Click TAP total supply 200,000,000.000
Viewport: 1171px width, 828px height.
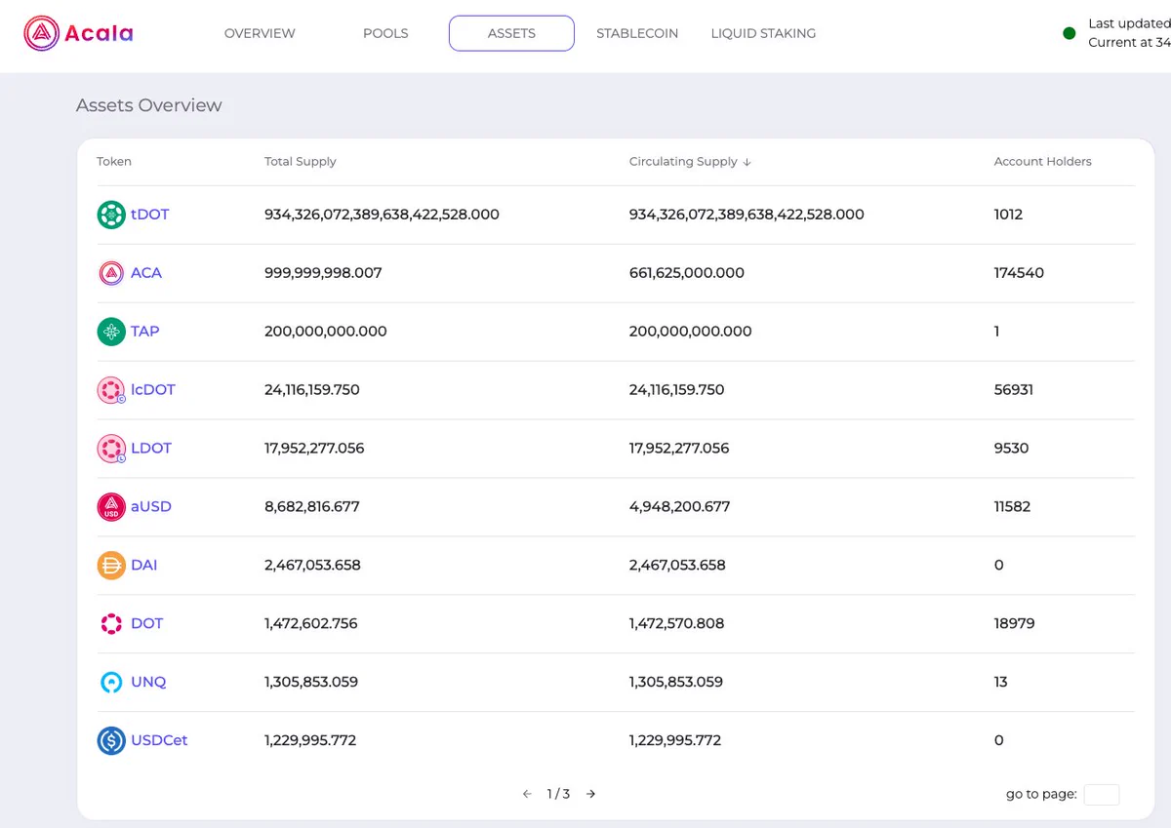click(x=326, y=332)
